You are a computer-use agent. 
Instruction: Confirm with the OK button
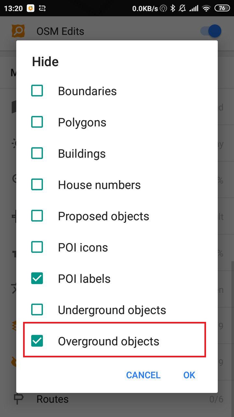(x=189, y=375)
